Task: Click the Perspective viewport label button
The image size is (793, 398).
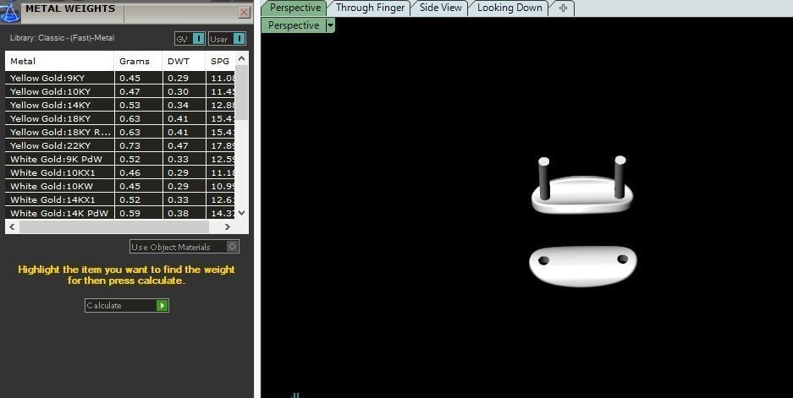Action: point(294,25)
